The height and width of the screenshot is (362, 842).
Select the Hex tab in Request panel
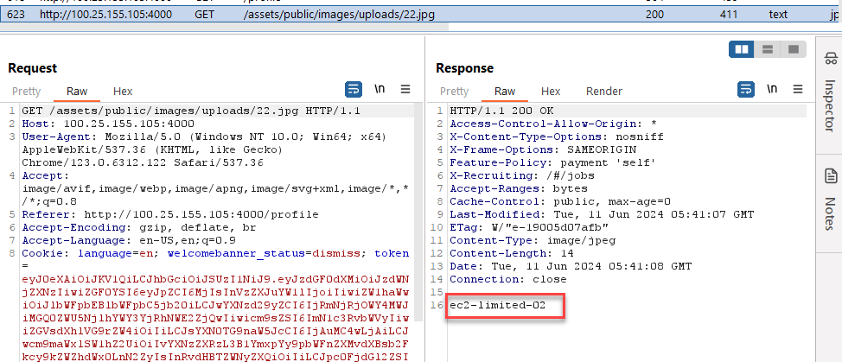[x=123, y=91]
